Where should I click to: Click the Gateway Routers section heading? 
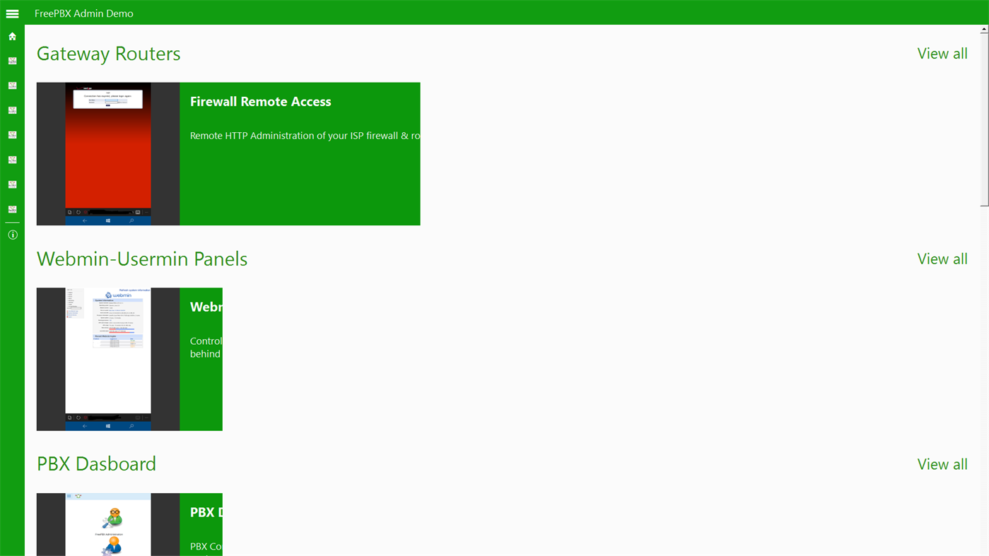(108, 52)
